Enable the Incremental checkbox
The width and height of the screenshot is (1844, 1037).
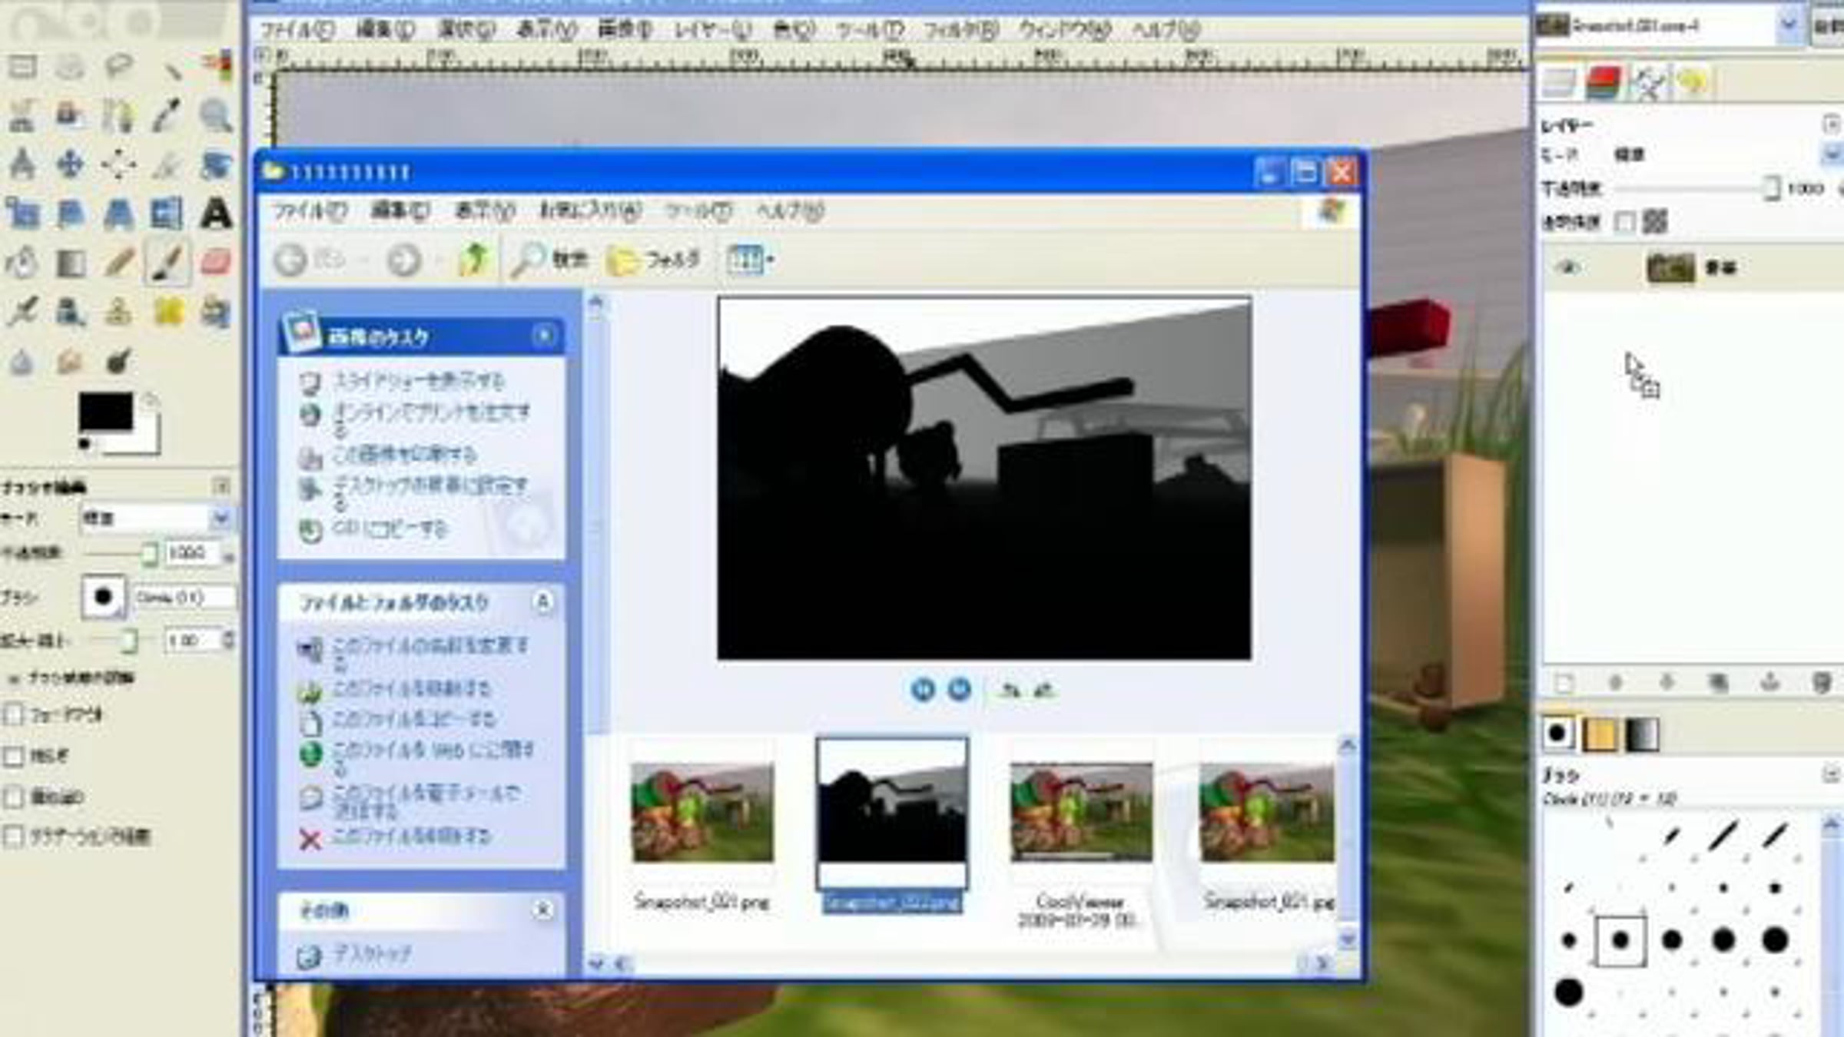pos(15,797)
